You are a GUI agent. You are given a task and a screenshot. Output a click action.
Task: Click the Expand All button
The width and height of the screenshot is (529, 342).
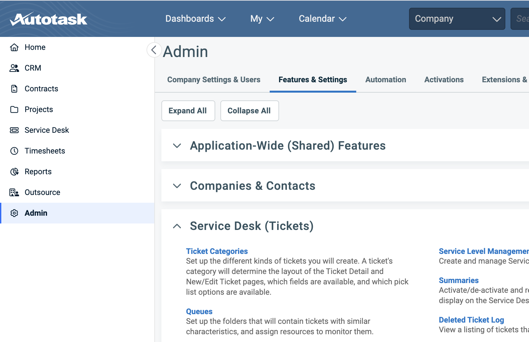(x=188, y=111)
